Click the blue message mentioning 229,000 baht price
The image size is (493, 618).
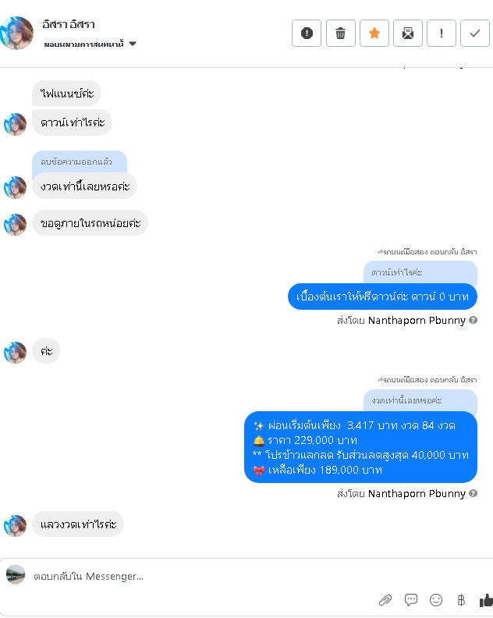point(360,447)
